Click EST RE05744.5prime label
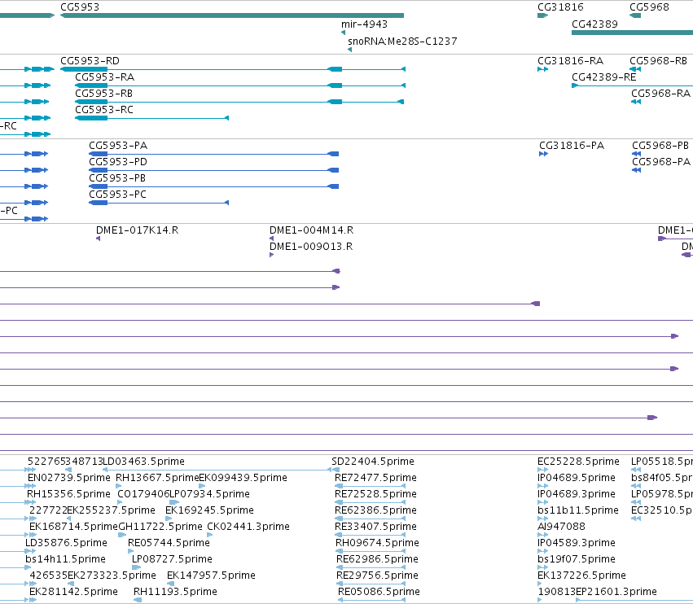Image resolution: width=693 pixels, height=604 pixels. (x=169, y=543)
